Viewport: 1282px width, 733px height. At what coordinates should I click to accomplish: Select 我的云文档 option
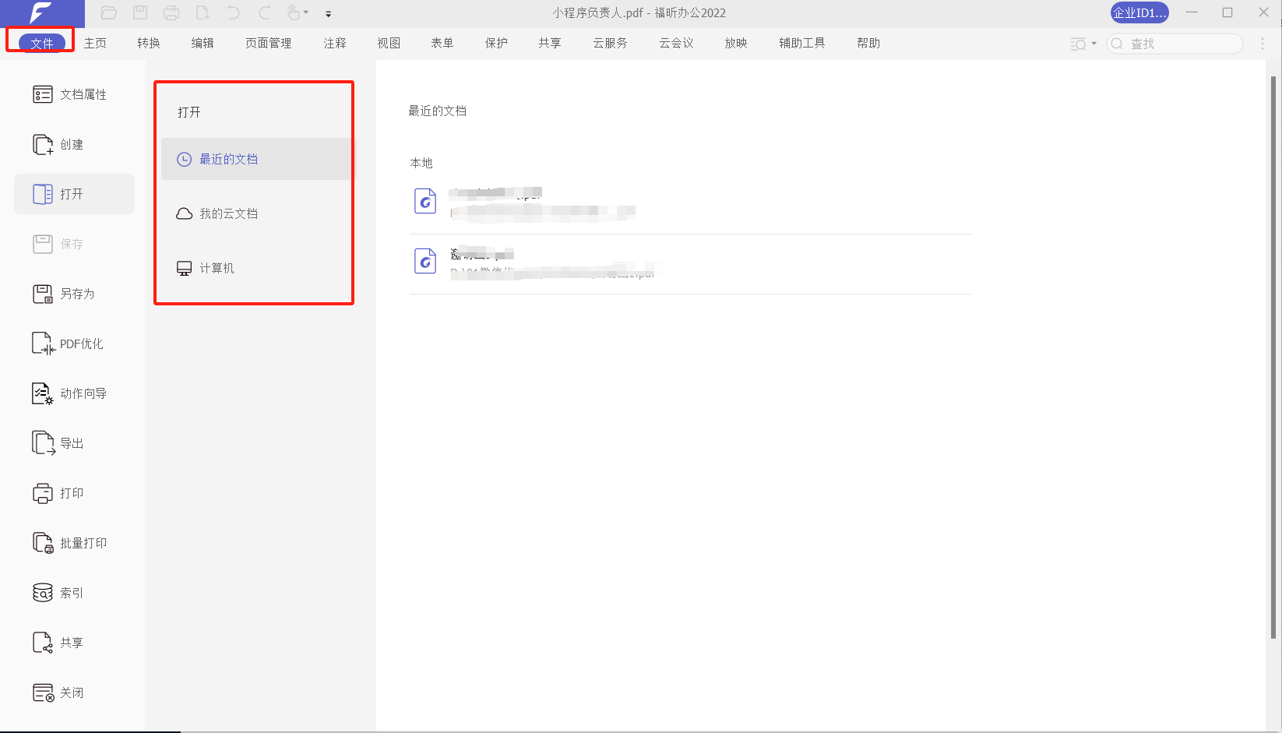click(257, 213)
